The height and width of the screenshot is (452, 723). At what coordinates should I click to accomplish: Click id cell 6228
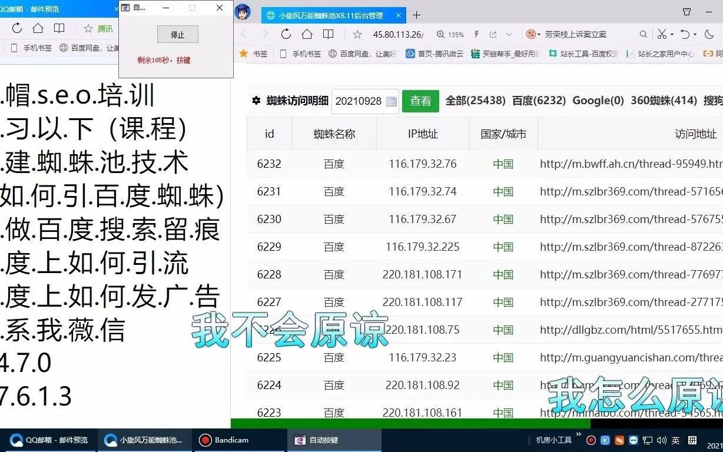point(269,274)
